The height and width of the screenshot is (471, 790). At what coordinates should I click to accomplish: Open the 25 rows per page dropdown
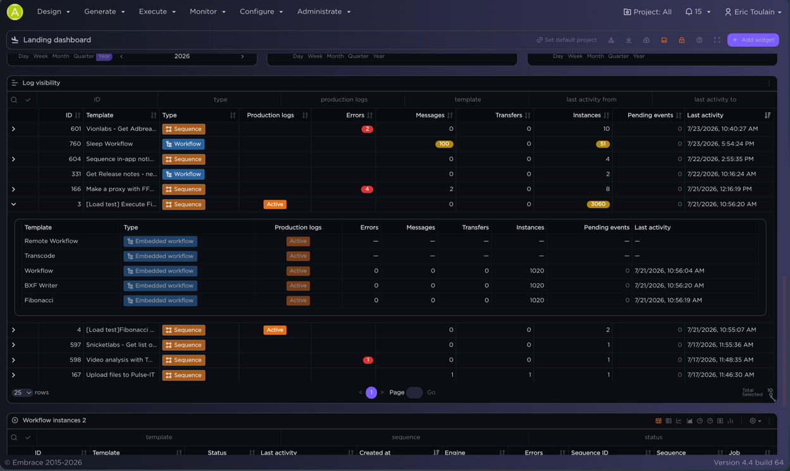click(x=22, y=393)
